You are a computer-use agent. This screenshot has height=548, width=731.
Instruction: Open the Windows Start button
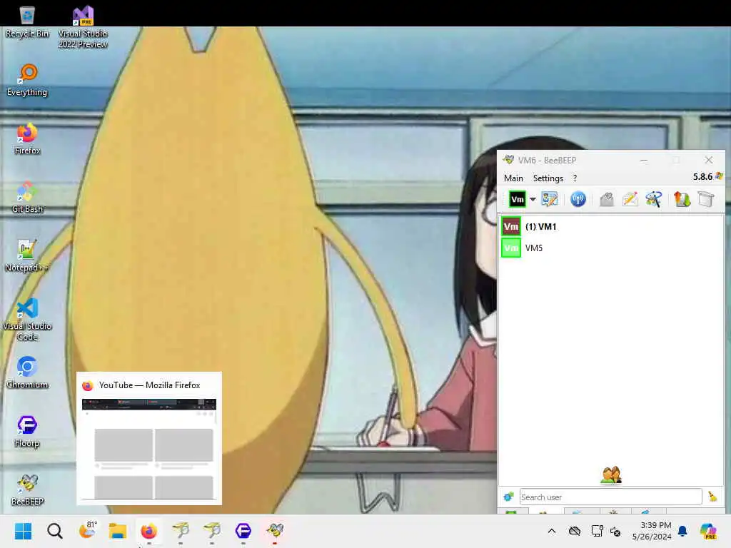pyautogui.click(x=24, y=531)
